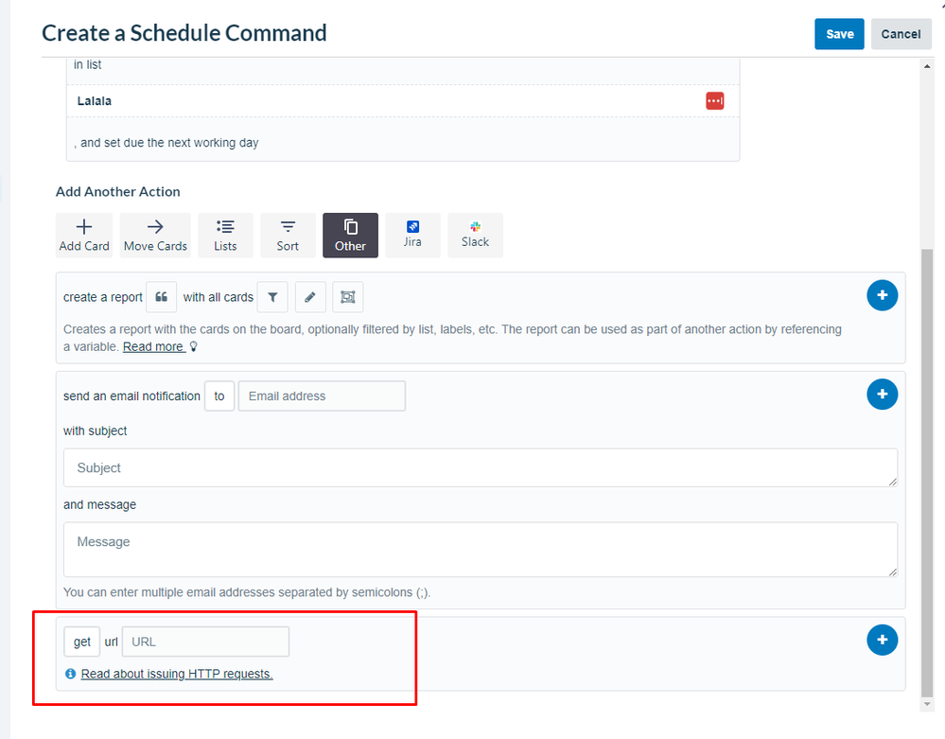Select the Move Cards action icon
This screenshot has height=739, width=945.
[x=155, y=235]
